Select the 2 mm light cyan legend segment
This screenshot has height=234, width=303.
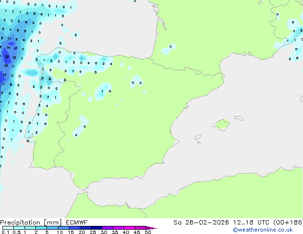[x=42, y=228]
